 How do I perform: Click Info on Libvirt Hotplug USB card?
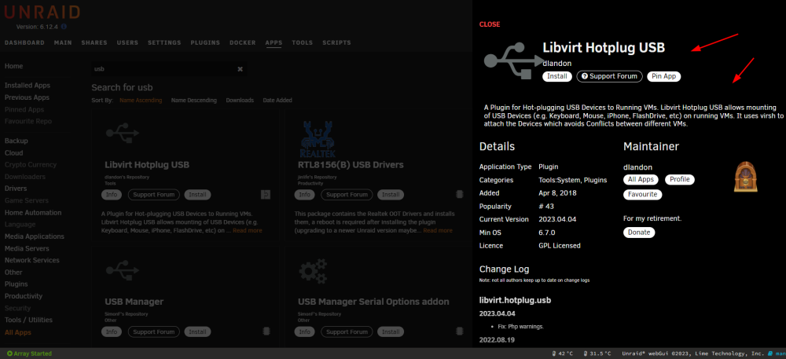(112, 194)
